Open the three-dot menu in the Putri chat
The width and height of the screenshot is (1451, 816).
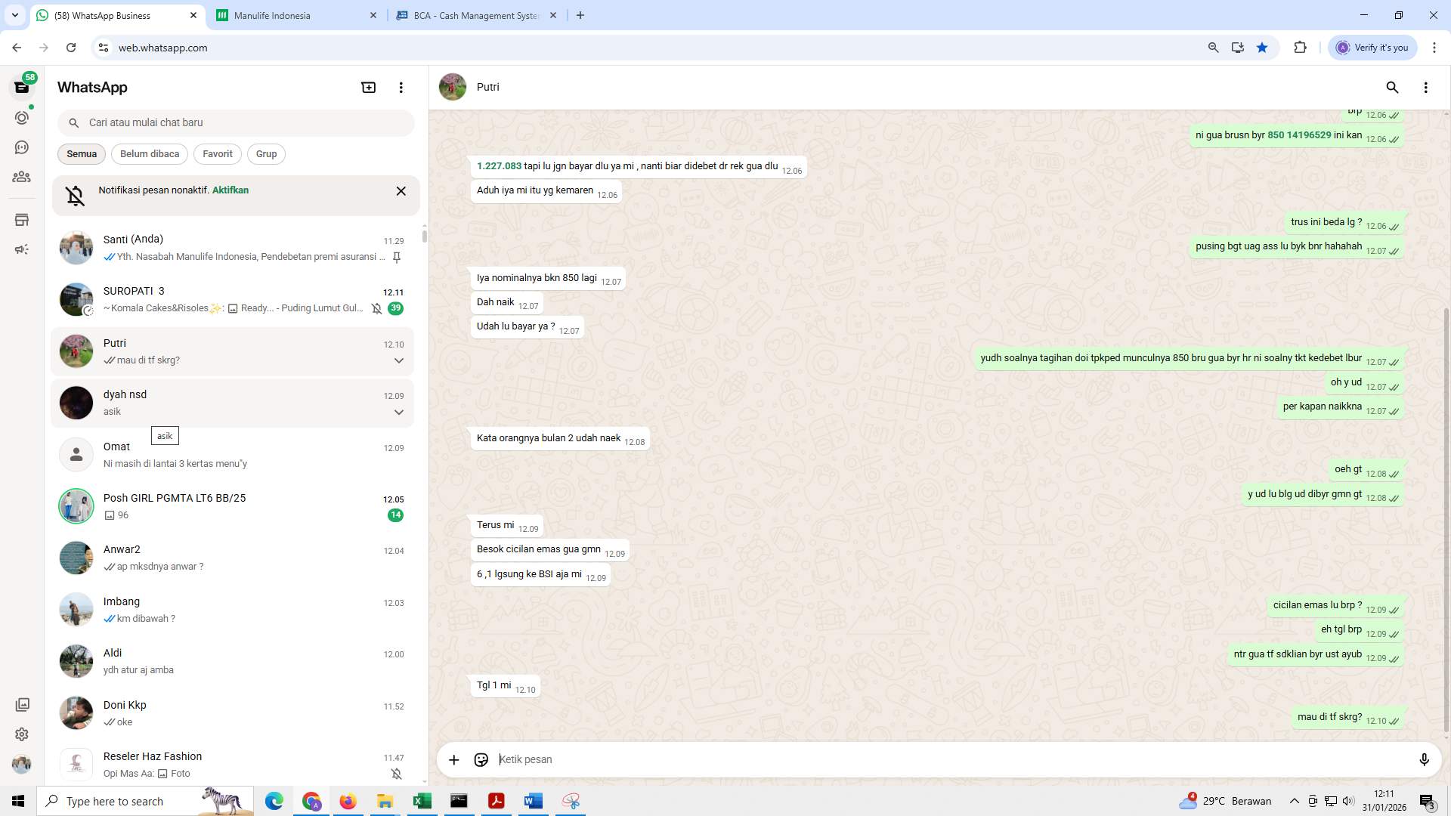coord(1426,88)
